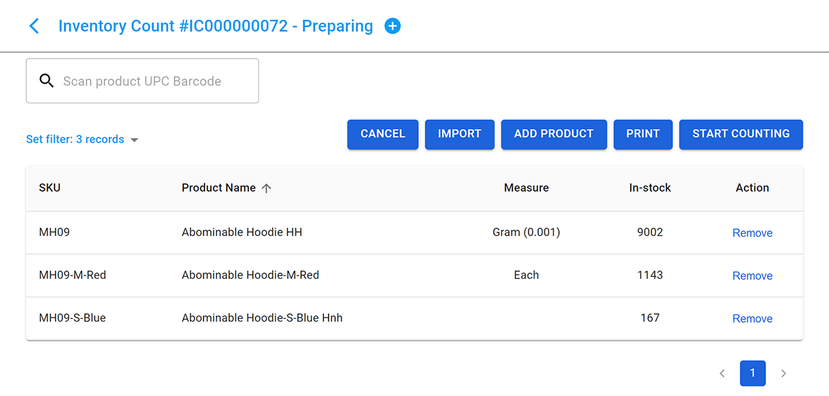The height and width of the screenshot is (396, 829).
Task: Click ADD PRODUCT button
Action: coord(553,134)
